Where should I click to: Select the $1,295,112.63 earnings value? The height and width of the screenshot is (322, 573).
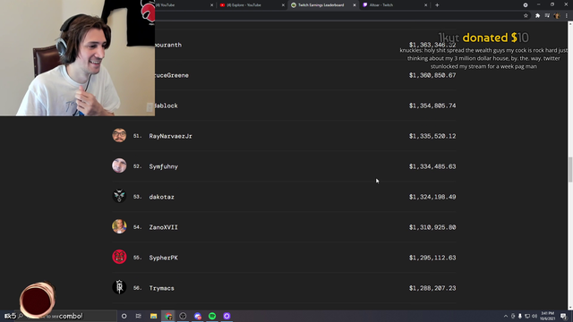coord(432,258)
